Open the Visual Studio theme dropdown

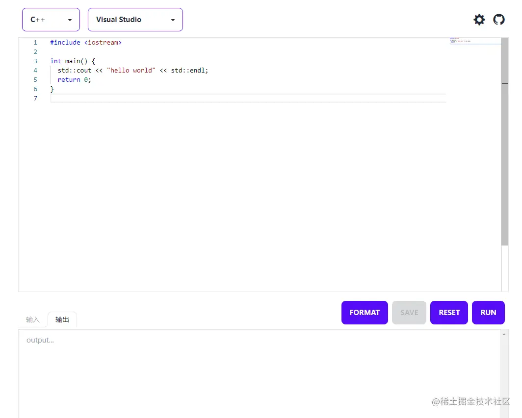135,20
